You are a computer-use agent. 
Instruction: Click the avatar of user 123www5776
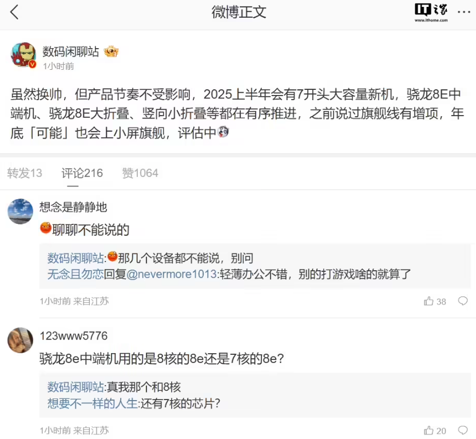point(20,341)
